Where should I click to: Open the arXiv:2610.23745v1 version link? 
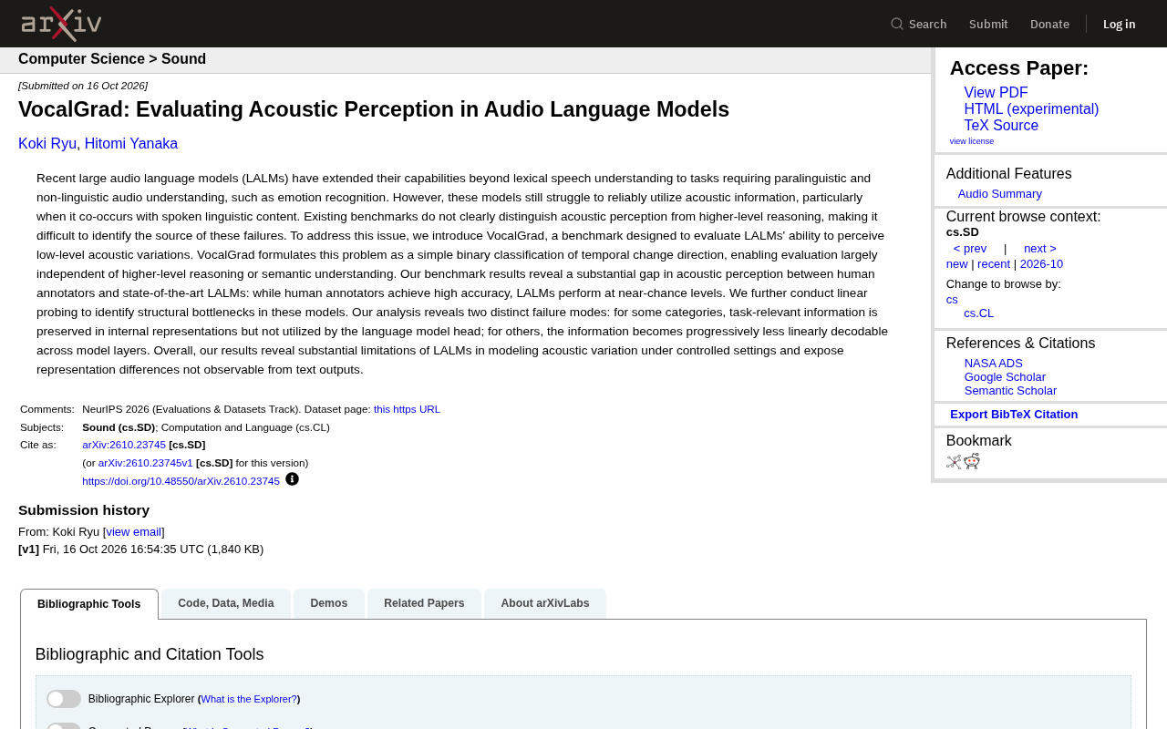click(x=146, y=463)
